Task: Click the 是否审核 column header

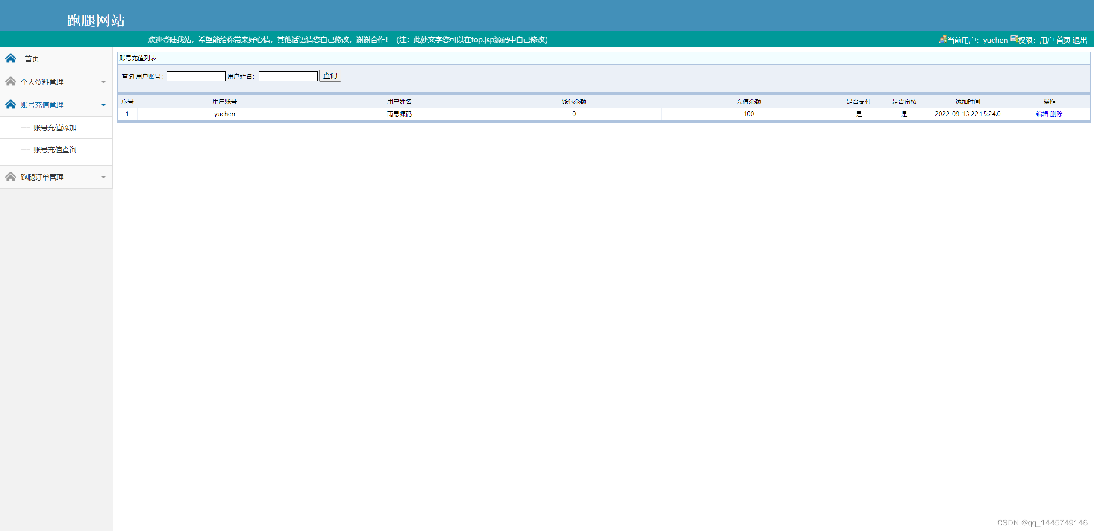Action: 904,102
